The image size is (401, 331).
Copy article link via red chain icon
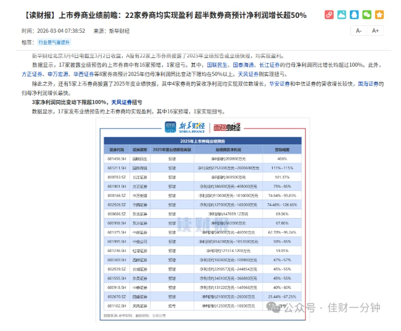pos(329,15)
